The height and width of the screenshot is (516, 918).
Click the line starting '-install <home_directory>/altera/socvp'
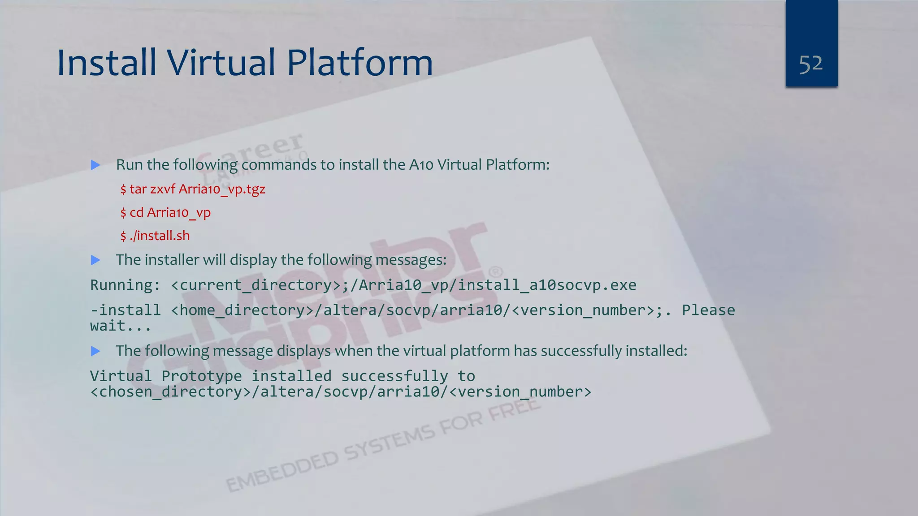pyautogui.click(x=412, y=310)
